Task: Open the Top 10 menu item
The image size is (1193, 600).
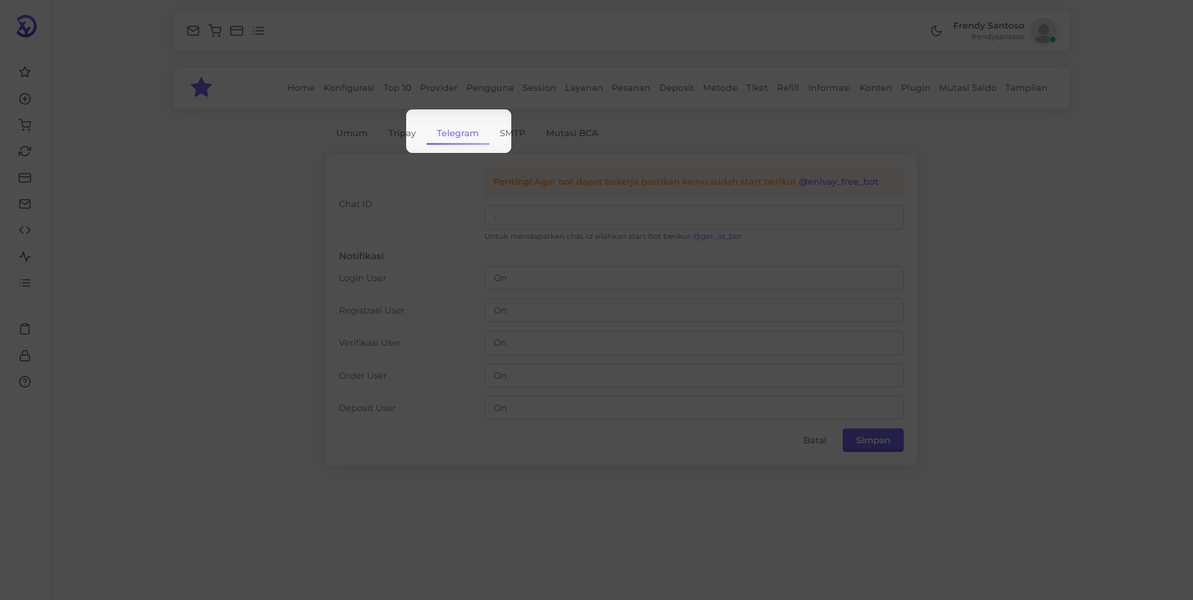Action: 397,88
